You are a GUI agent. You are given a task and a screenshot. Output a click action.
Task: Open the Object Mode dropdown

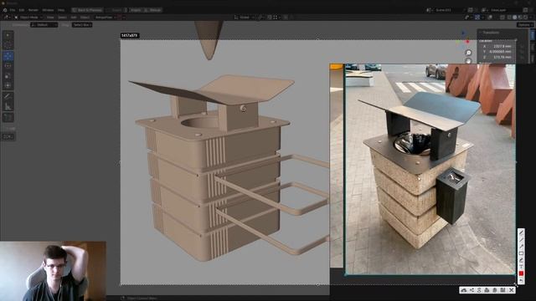point(28,17)
